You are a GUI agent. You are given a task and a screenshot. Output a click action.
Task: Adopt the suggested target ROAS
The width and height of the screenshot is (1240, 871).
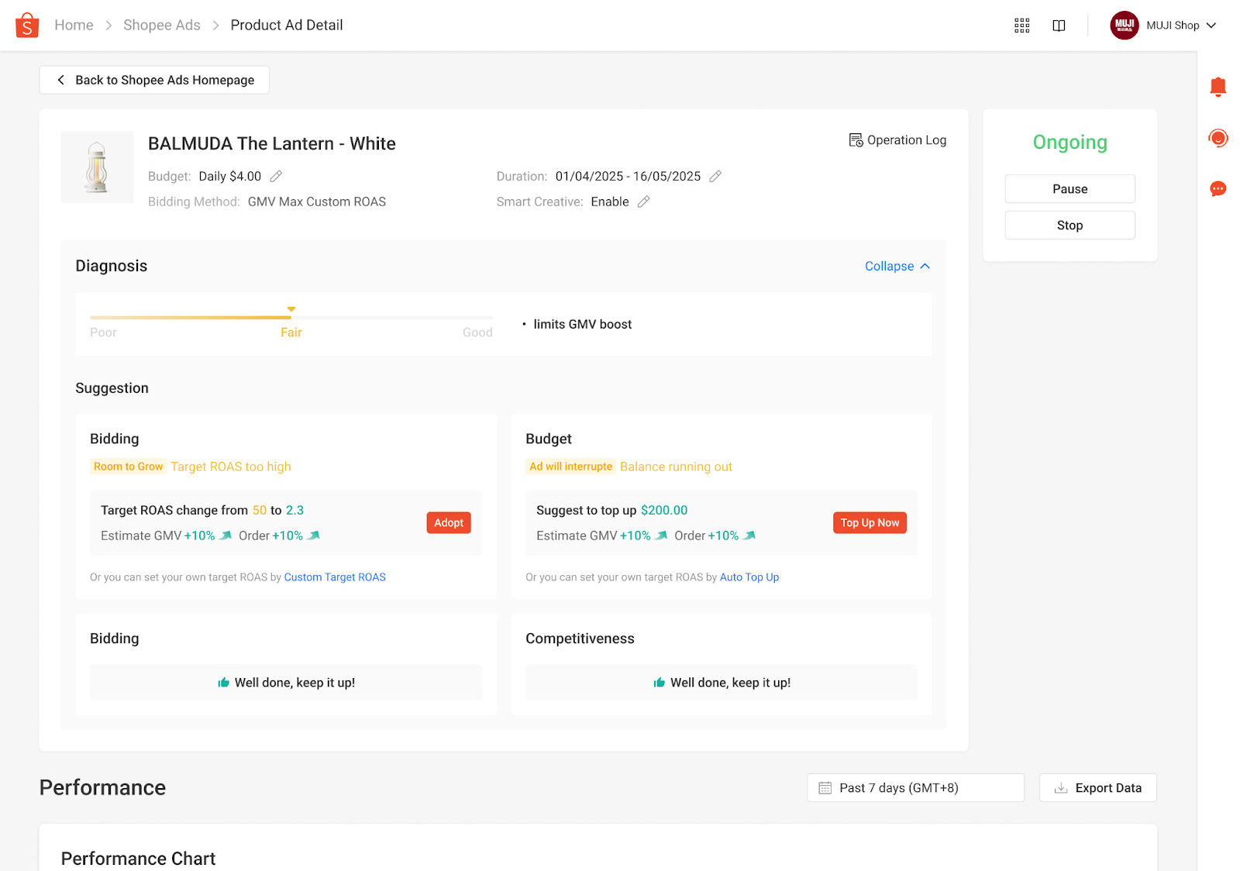tap(449, 523)
